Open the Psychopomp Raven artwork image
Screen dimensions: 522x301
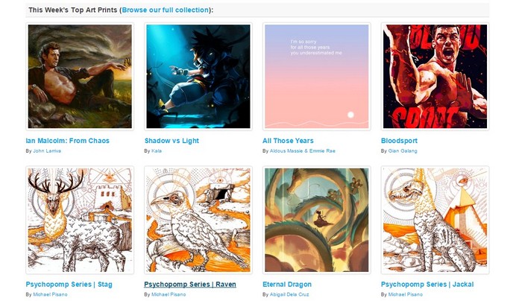pyautogui.click(x=198, y=220)
